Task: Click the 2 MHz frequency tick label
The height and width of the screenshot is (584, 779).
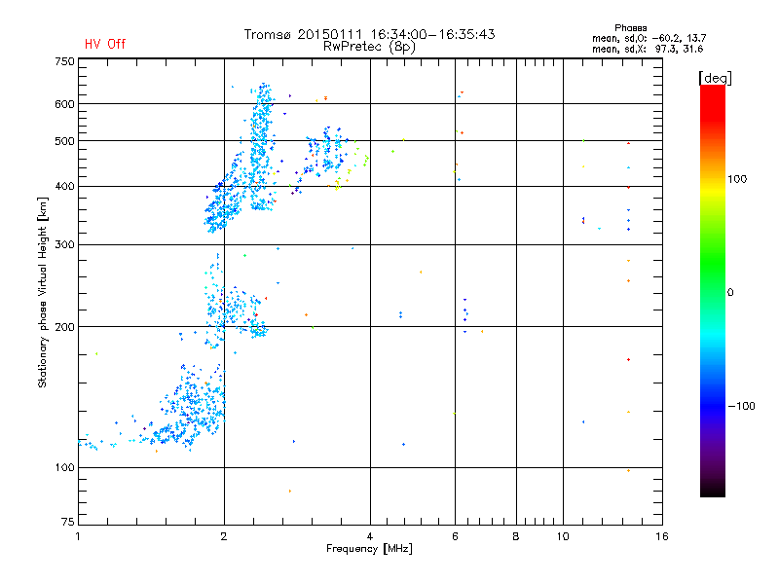Action: click(224, 536)
